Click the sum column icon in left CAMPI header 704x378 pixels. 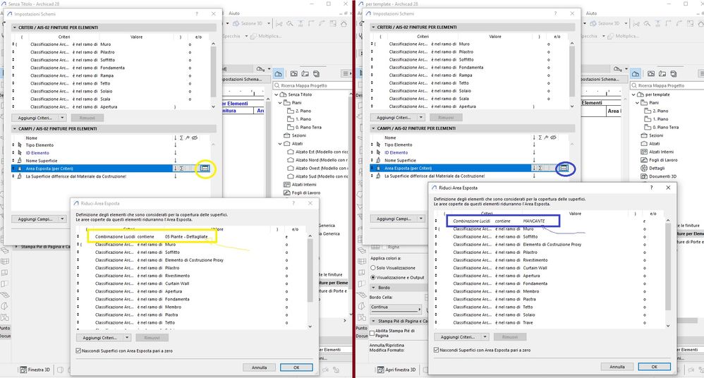[181, 138]
